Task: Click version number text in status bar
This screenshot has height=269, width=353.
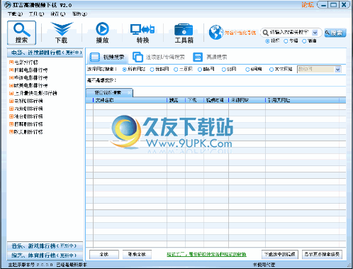Action: 30,265
